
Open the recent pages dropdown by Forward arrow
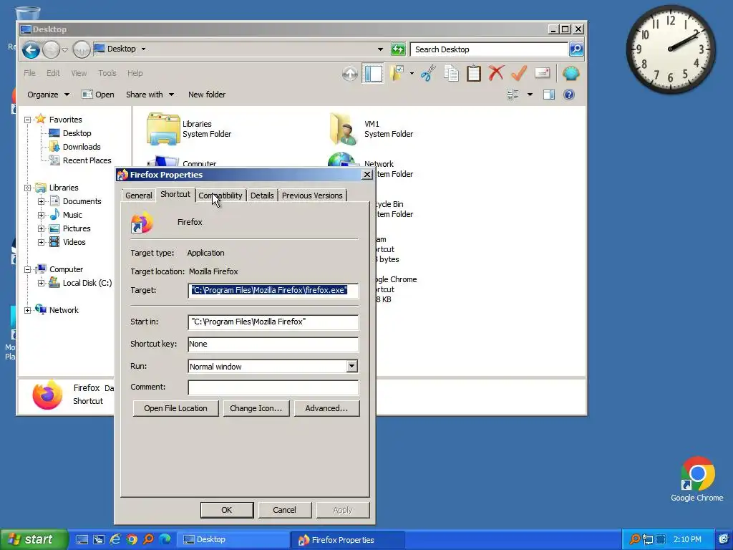(65, 49)
